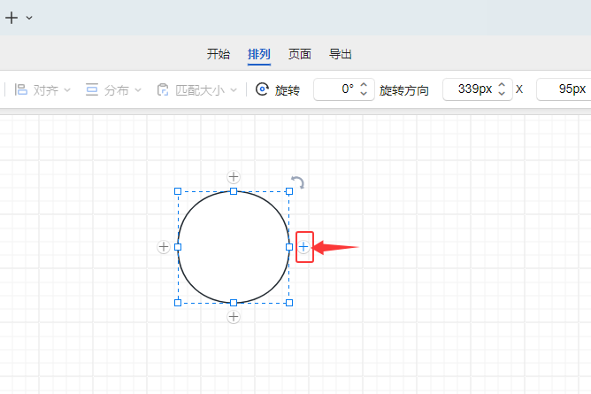Click the top plus connector above shape
Screen dimensions: 591x394
(x=234, y=177)
